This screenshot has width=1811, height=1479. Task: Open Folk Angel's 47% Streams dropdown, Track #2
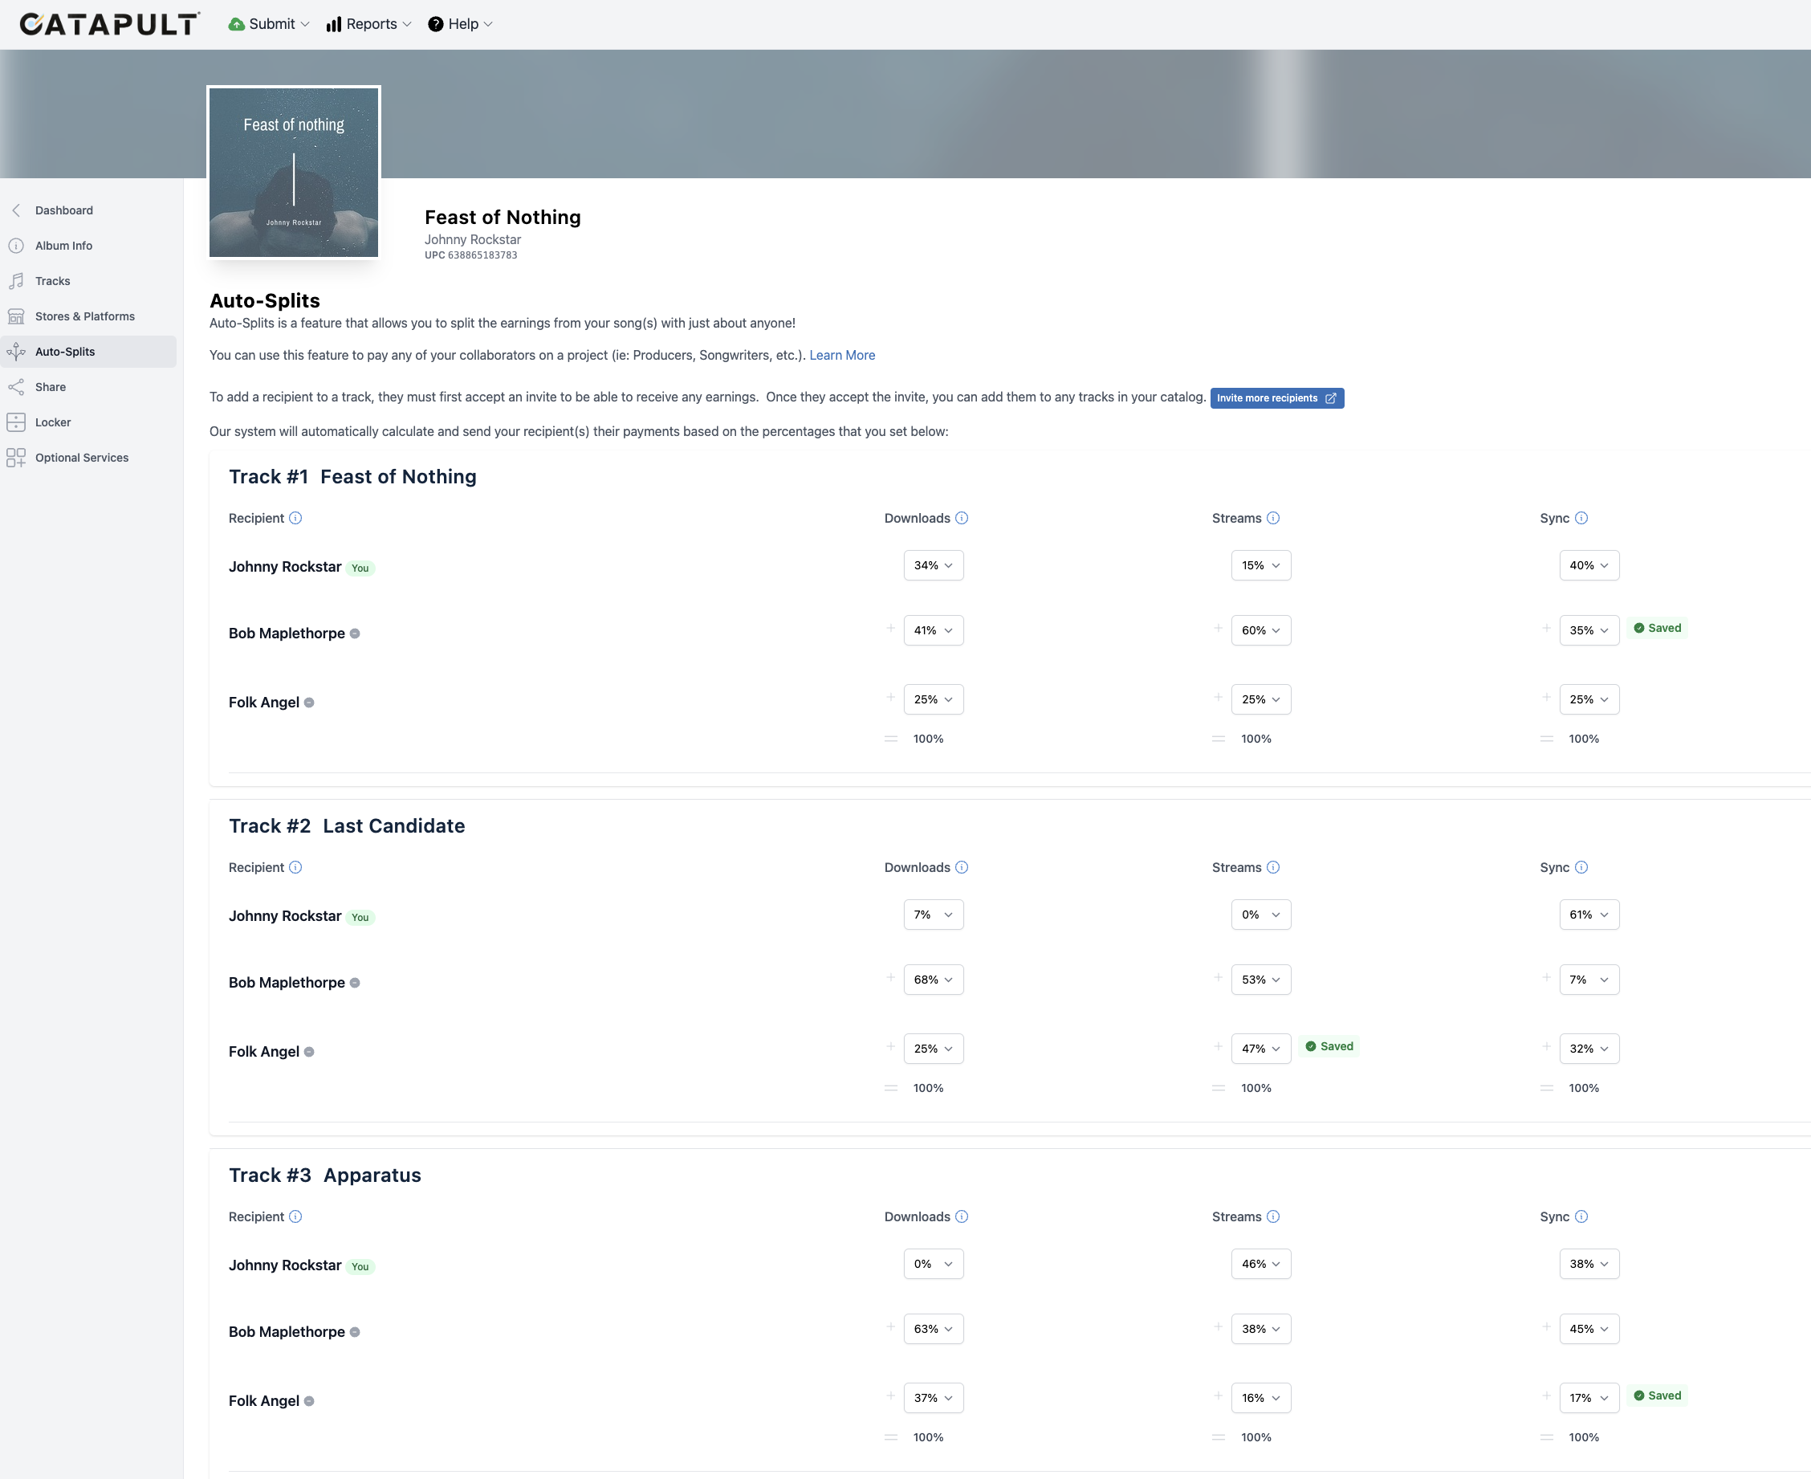point(1262,1049)
